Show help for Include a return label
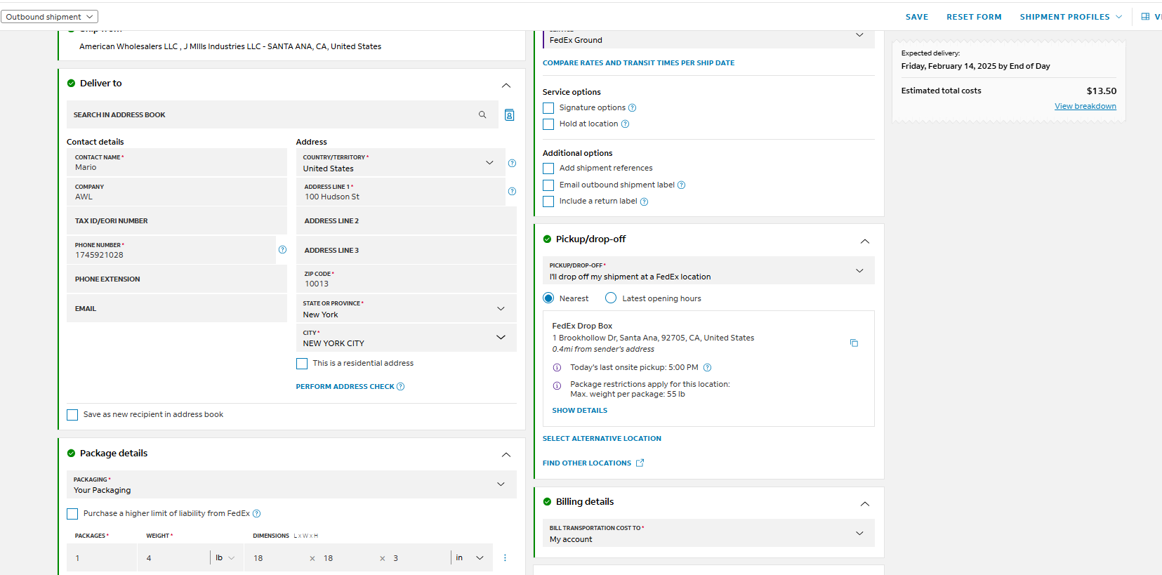This screenshot has height=575, width=1162. (644, 201)
